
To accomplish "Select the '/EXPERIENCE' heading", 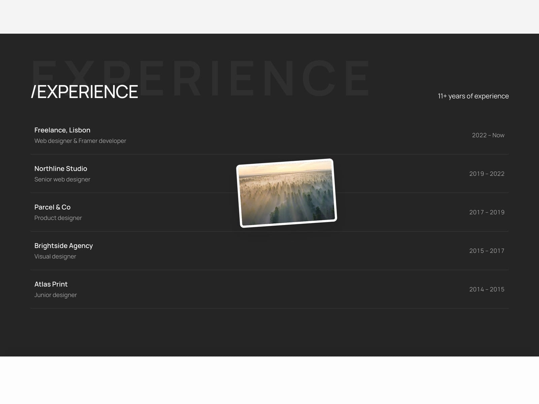I will [85, 92].
